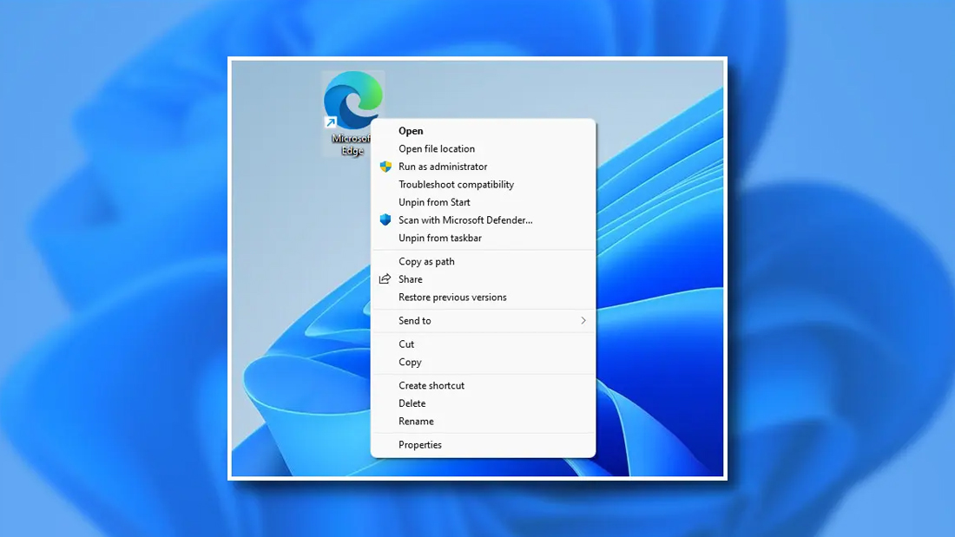Viewport: 955px width, 537px height.
Task: Select Restore previous versions
Action: pyautogui.click(x=483, y=297)
